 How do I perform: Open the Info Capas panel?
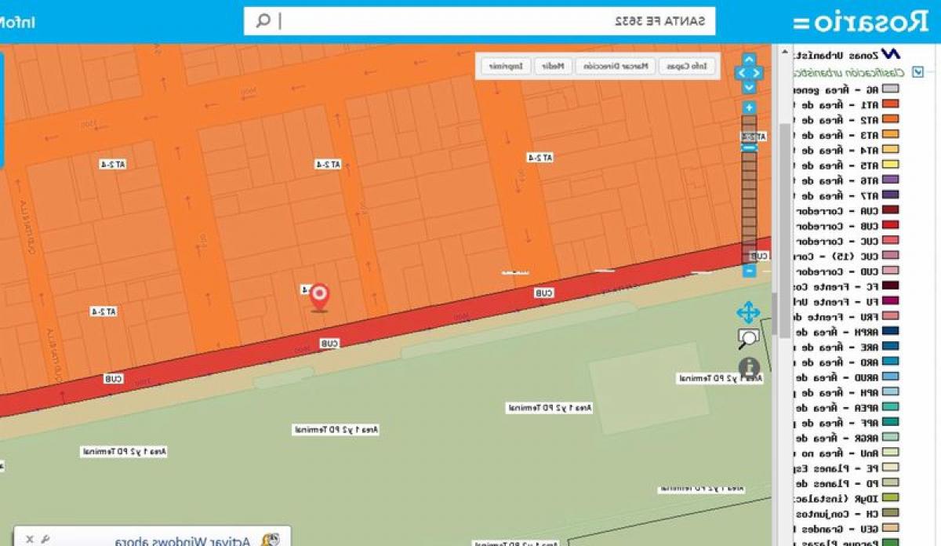coord(688,67)
